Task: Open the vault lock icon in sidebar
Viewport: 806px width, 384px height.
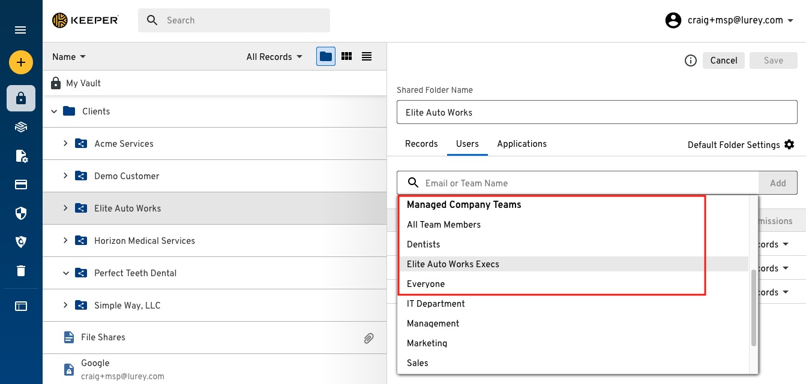Action: coord(21,98)
